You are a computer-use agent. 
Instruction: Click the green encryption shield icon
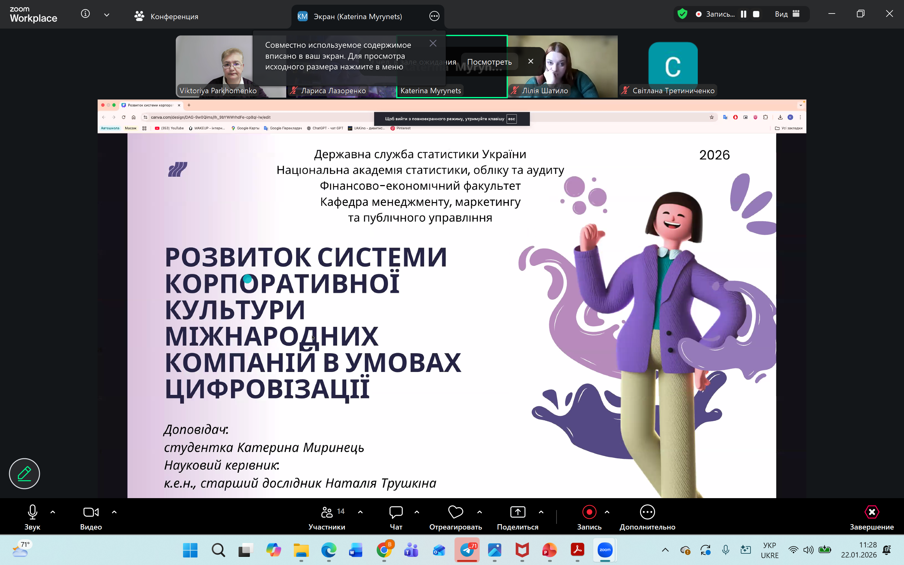tap(682, 14)
